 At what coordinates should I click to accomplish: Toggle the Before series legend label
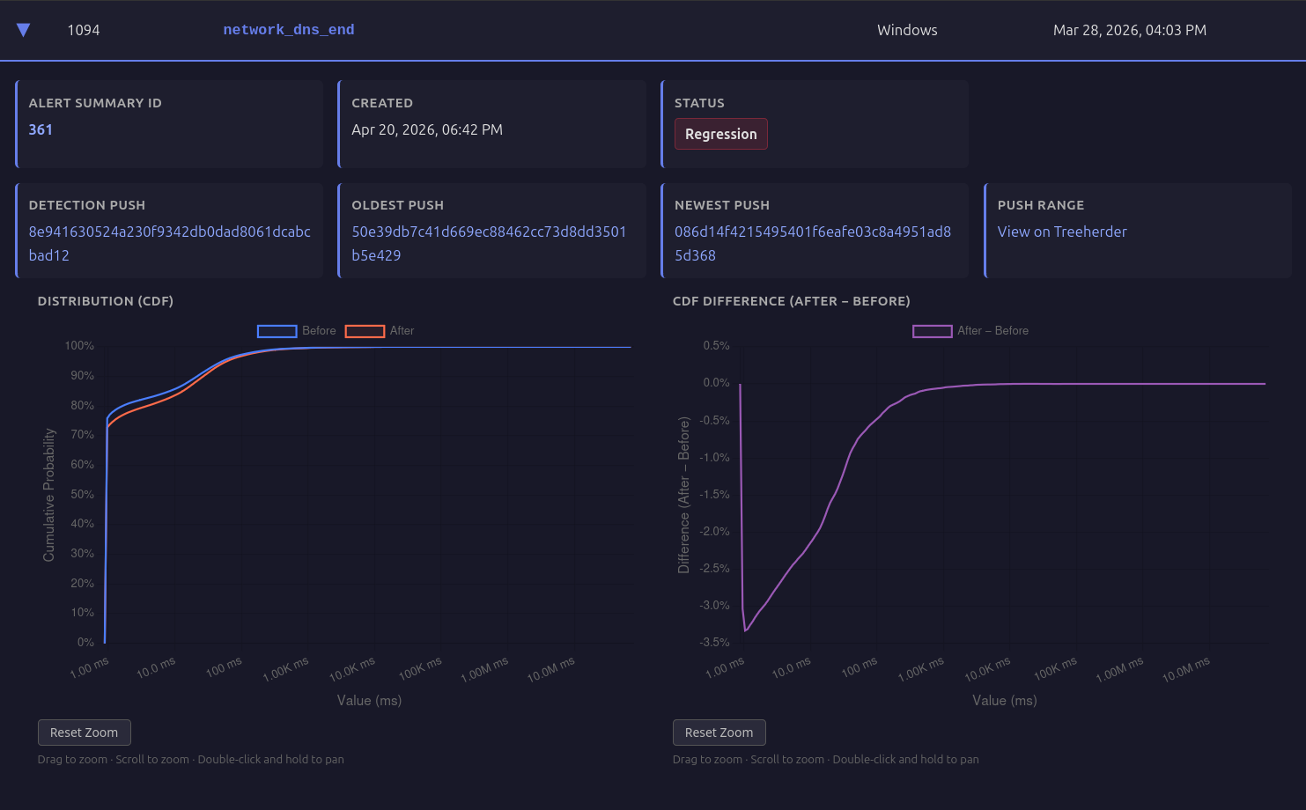click(319, 331)
